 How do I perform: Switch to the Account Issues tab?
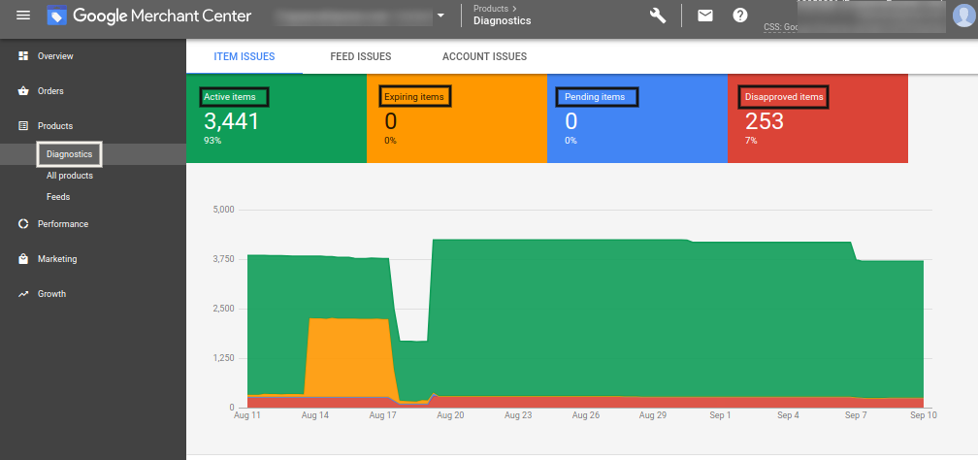tap(485, 56)
